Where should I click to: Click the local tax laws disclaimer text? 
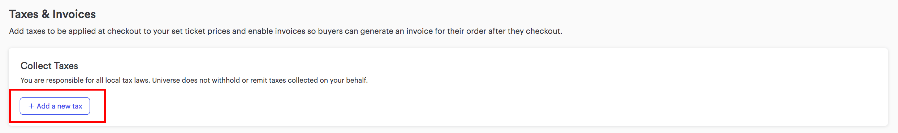[x=194, y=80]
